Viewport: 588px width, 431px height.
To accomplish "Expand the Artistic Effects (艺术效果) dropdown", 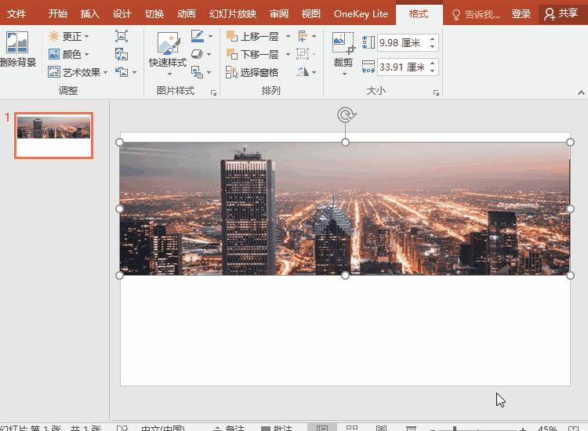I will click(79, 72).
